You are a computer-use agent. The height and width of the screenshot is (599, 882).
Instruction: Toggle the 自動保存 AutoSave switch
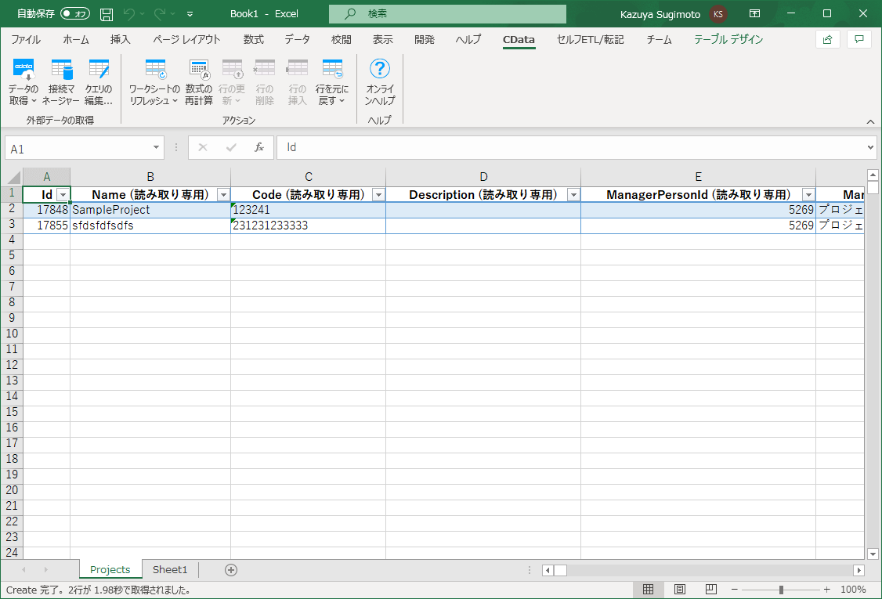click(75, 13)
